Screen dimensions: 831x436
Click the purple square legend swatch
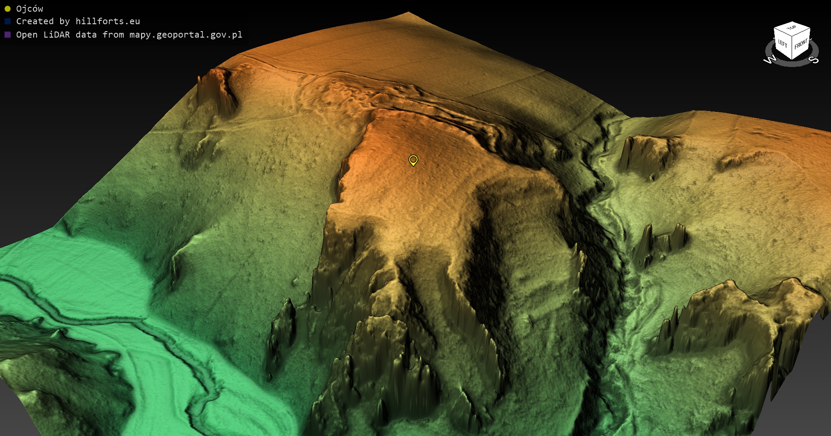coord(7,35)
